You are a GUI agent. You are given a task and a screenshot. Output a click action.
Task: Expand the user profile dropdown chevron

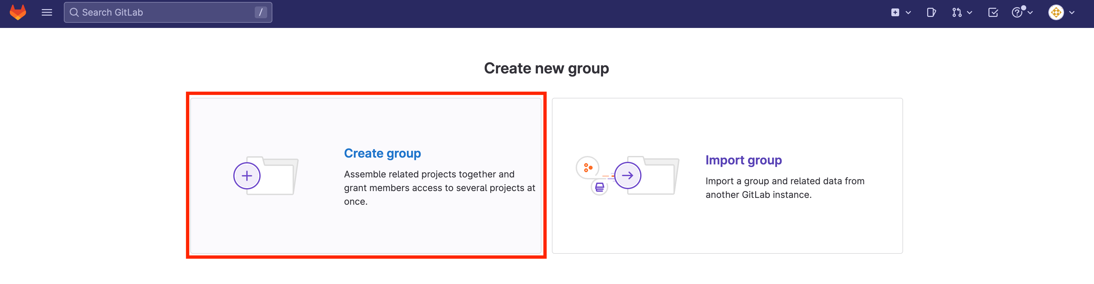coord(1072,12)
